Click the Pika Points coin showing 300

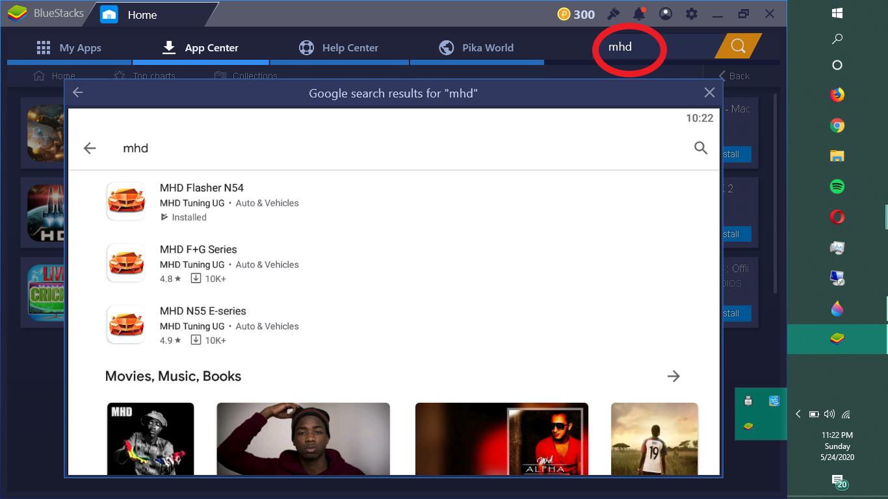pyautogui.click(x=564, y=14)
